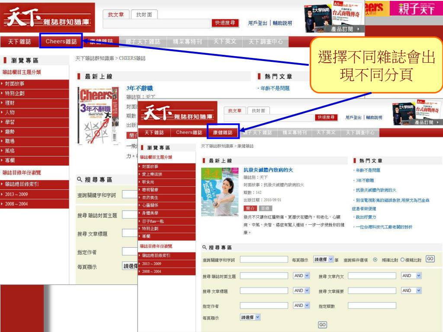Click bottom GO button of search form
The height and width of the screenshot is (332, 443).
click(x=322, y=325)
